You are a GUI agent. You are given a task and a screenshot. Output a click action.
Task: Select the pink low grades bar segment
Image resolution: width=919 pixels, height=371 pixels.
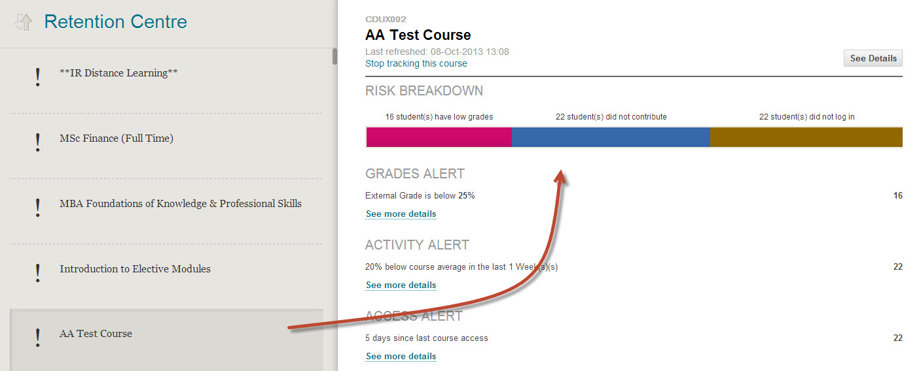click(x=439, y=137)
